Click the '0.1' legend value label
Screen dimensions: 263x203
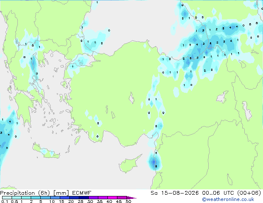5,201
